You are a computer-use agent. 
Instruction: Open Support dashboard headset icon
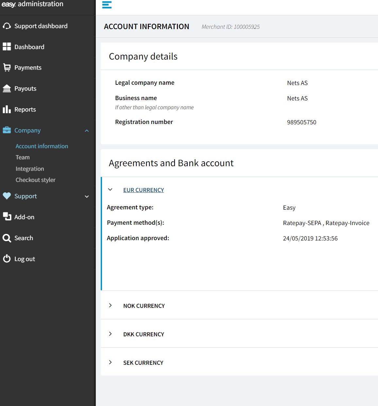7,26
